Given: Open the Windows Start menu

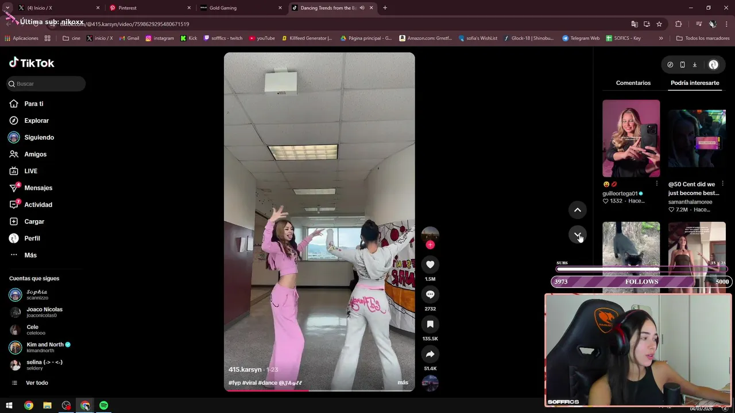Looking at the screenshot, I should point(9,406).
